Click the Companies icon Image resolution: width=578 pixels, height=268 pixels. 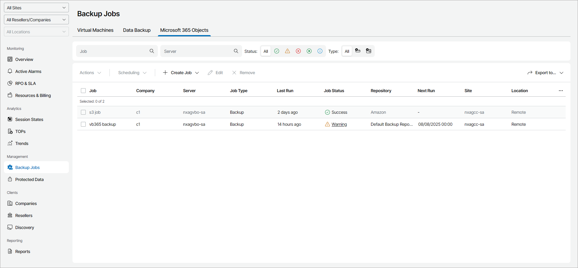click(x=10, y=203)
